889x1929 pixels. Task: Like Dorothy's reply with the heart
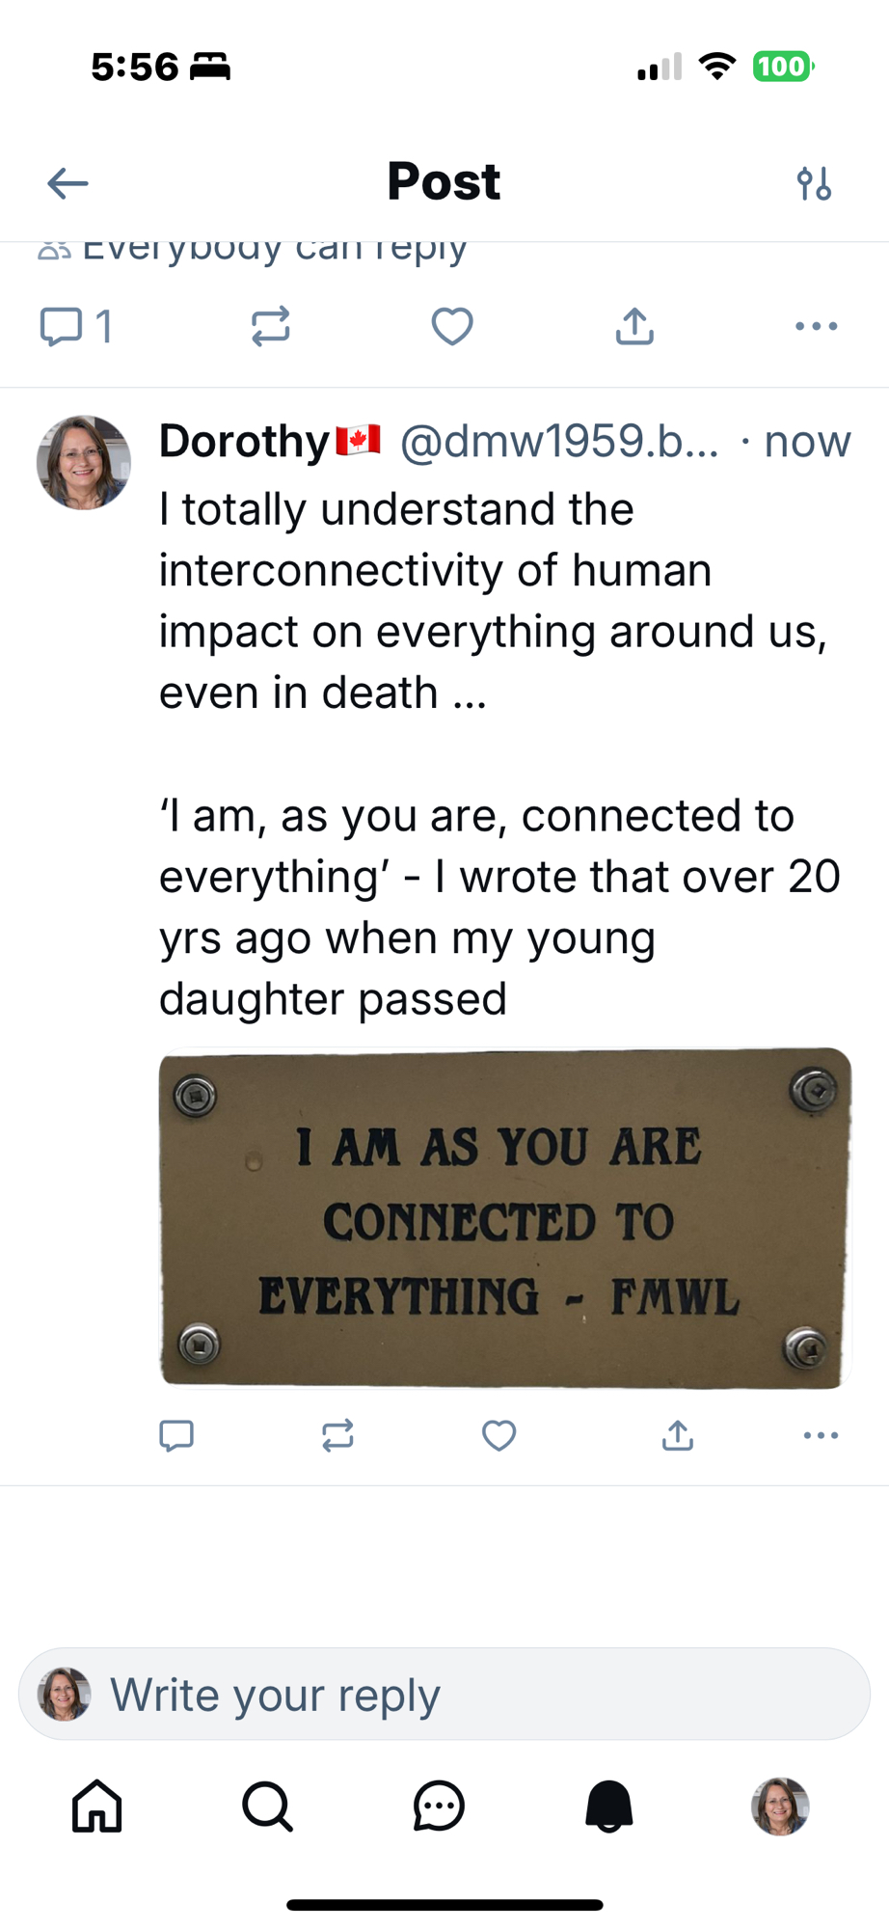[x=498, y=1435]
